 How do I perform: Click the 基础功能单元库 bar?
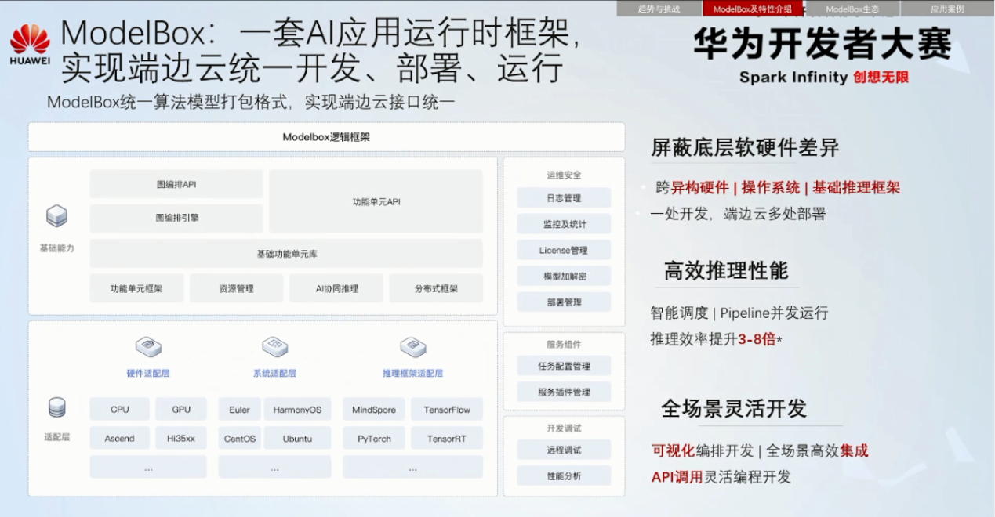[286, 254]
